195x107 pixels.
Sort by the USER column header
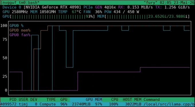point(24,100)
